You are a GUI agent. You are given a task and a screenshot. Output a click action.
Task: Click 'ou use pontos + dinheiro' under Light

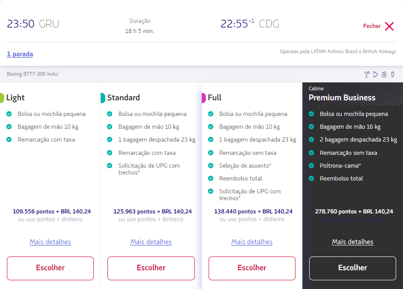(50, 219)
